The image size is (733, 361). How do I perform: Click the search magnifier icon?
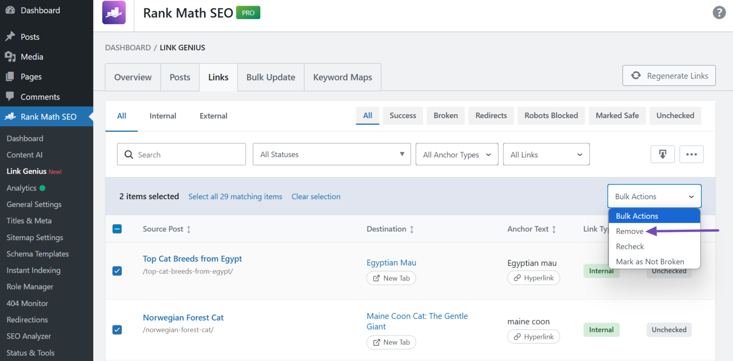tap(129, 154)
